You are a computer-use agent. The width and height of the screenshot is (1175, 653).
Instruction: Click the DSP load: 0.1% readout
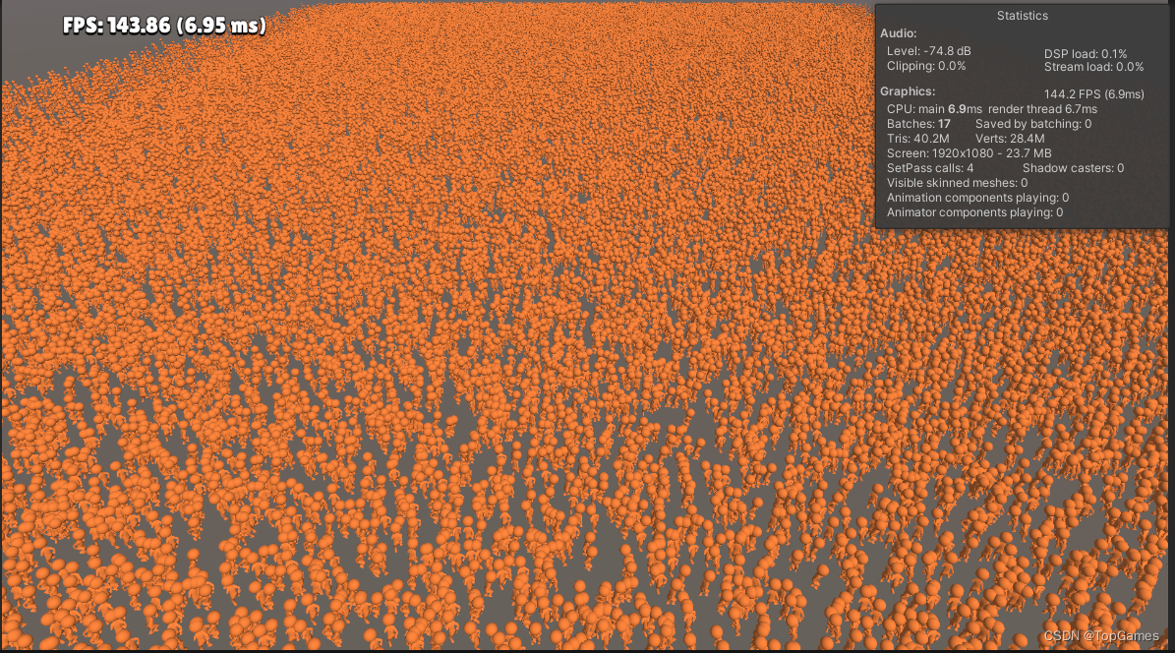click(1086, 54)
